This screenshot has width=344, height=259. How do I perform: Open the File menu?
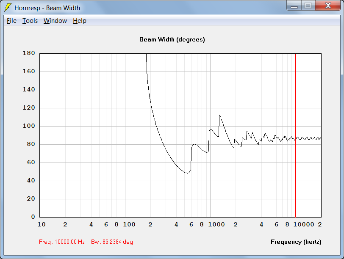pos(11,21)
